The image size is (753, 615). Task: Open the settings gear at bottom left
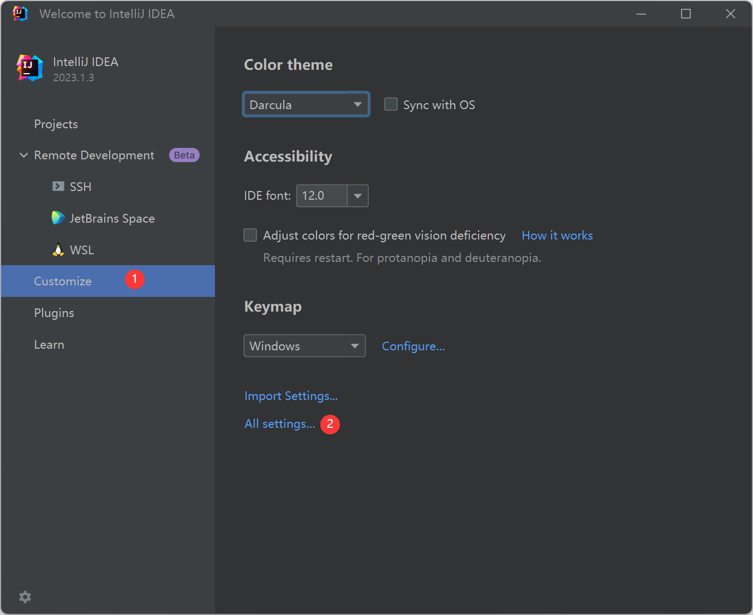25,597
